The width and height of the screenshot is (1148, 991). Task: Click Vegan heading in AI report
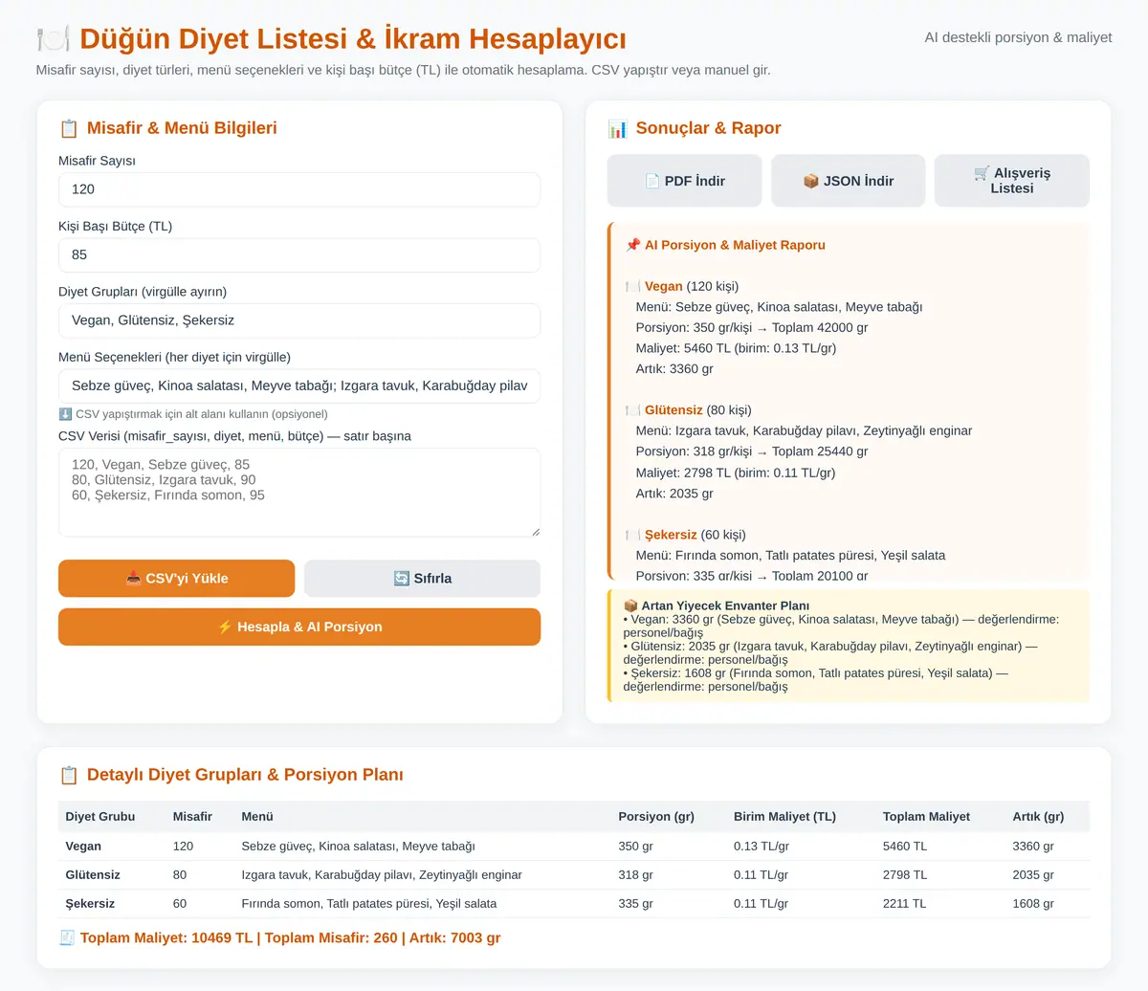tap(664, 286)
